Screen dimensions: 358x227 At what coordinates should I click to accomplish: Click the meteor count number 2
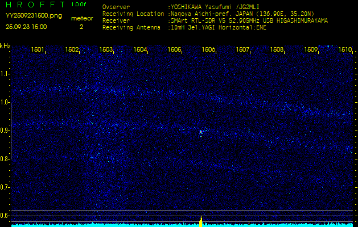click(81, 27)
